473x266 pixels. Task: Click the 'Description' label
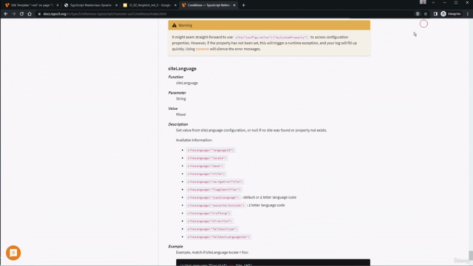tap(178, 124)
